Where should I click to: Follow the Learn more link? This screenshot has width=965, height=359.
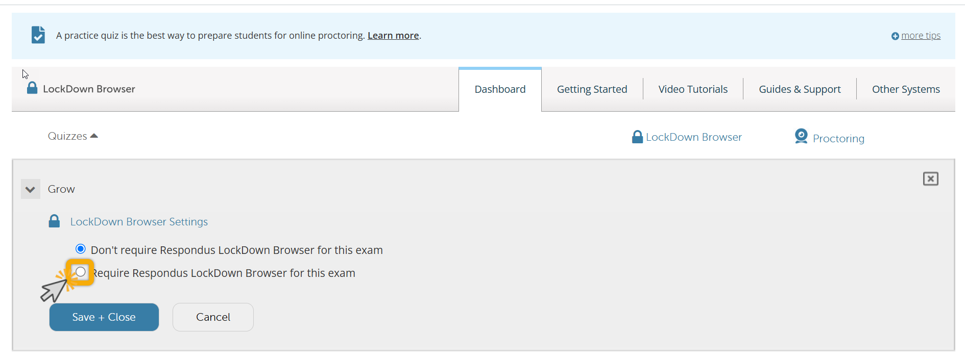coord(393,36)
